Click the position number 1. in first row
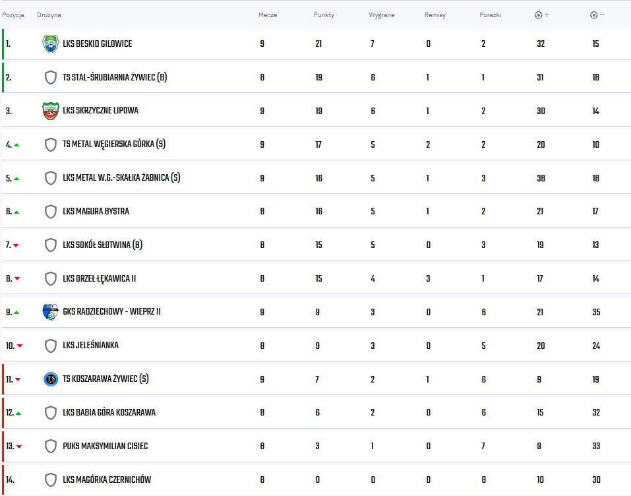This screenshot has height=496, width=631. coord(8,44)
